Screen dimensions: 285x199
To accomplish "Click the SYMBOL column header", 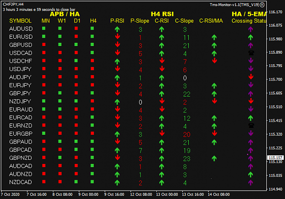I will tap(21, 21).
